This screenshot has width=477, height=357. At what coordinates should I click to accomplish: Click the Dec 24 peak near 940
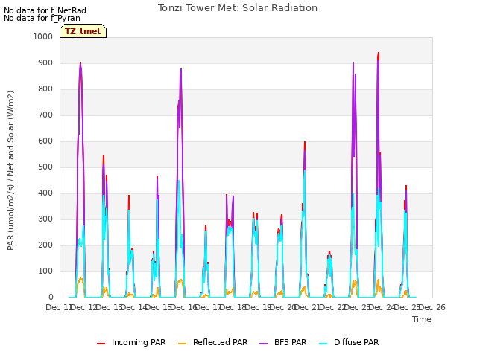tap(379, 54)
